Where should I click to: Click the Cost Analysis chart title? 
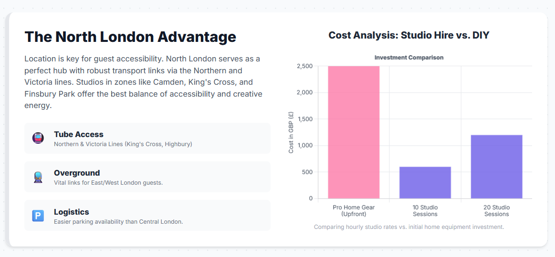coord(409,35)
